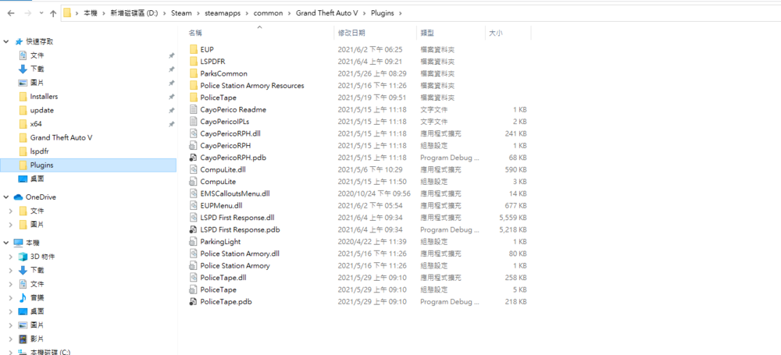Click Grand Theft Auto V breadcrumb segment
Viewport: 781px width, 355px height.
point(327,13)
